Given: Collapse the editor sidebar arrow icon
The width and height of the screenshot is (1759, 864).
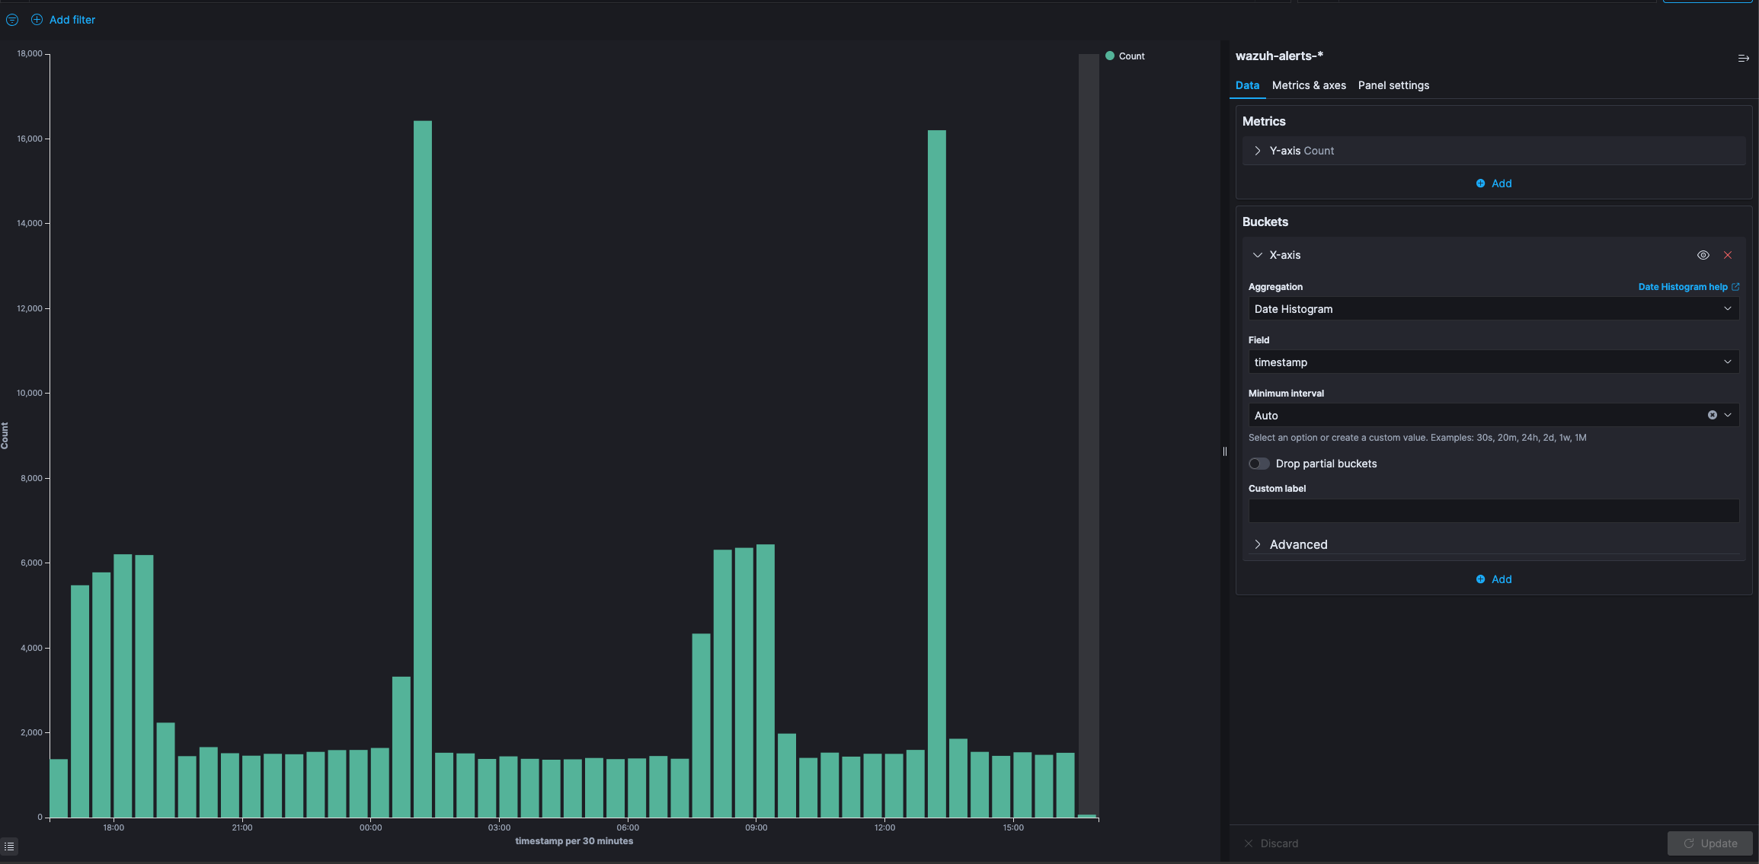Looking at the screenshot, I should [1743, 58].
